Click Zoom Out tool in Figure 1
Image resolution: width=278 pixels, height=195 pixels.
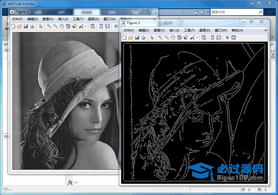coord(55,27)
